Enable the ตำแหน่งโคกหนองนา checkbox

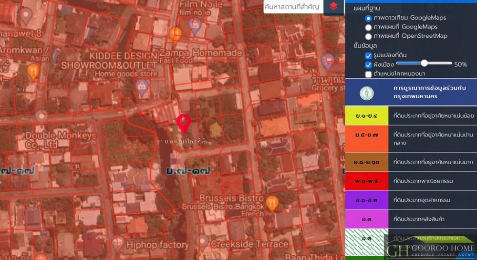(x=368, y=74)
